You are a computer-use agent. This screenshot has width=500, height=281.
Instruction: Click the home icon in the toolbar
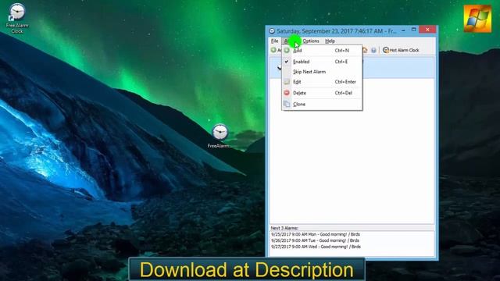365,50
